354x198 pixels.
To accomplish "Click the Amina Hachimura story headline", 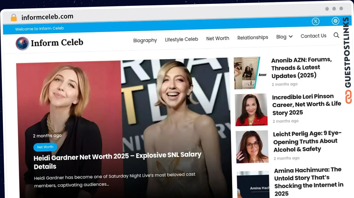I will click(309, 181).
